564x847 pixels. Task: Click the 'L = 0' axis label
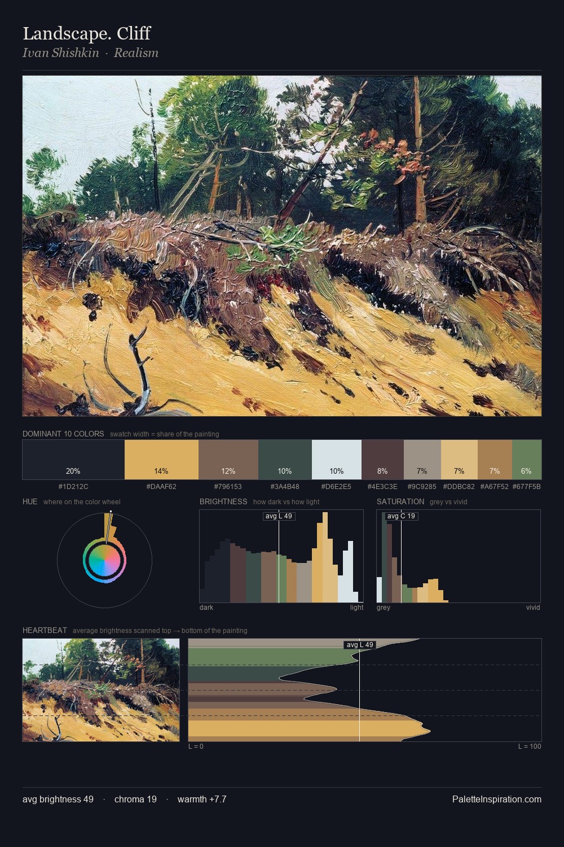(196, 746)
